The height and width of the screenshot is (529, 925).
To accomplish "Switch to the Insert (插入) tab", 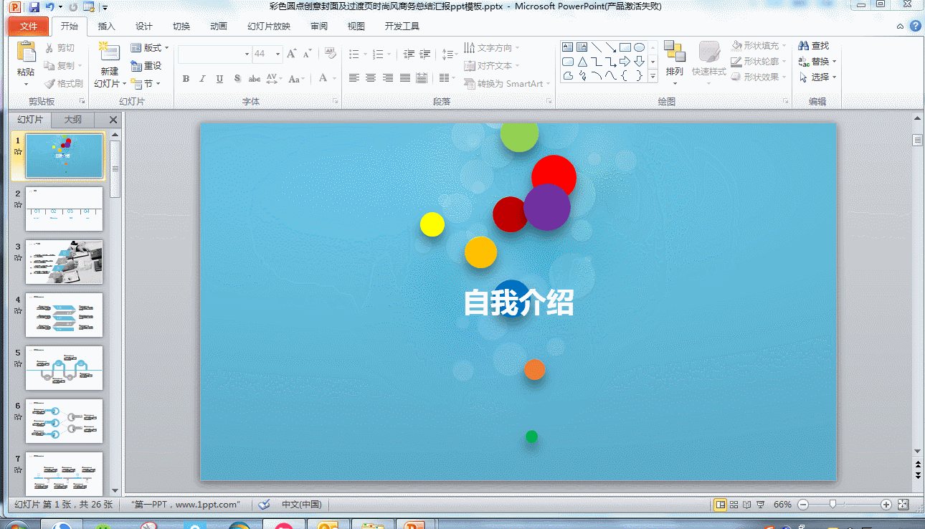I will click(106, 27).
